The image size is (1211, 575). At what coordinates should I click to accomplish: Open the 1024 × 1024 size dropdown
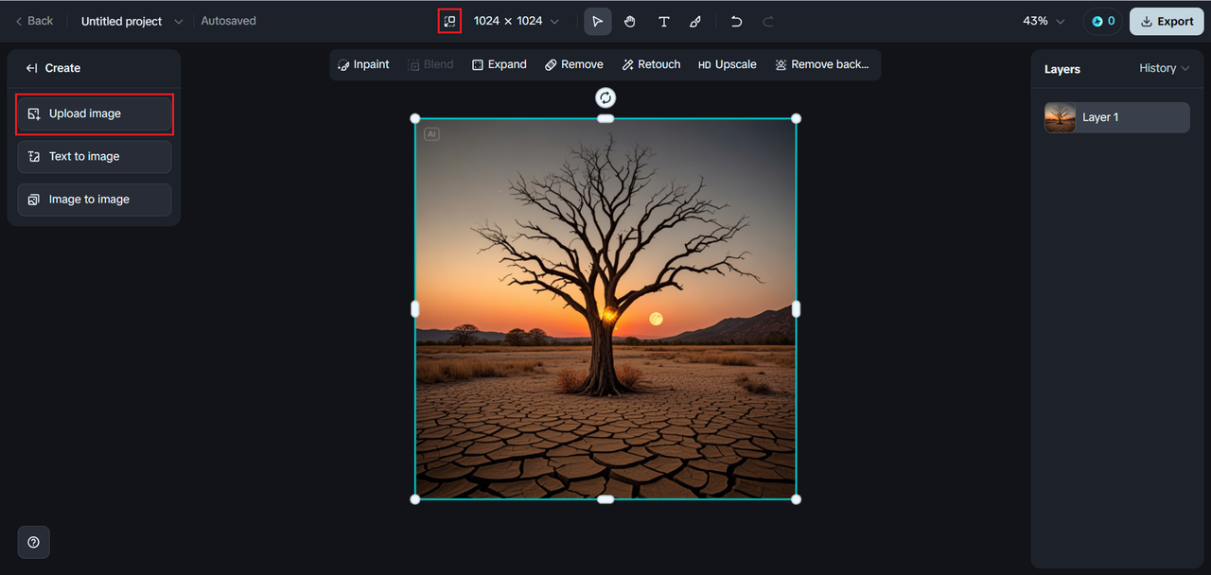(x=517, y=21)
